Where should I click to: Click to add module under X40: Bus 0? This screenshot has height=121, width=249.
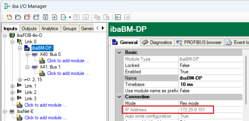[x=68, y=61]
